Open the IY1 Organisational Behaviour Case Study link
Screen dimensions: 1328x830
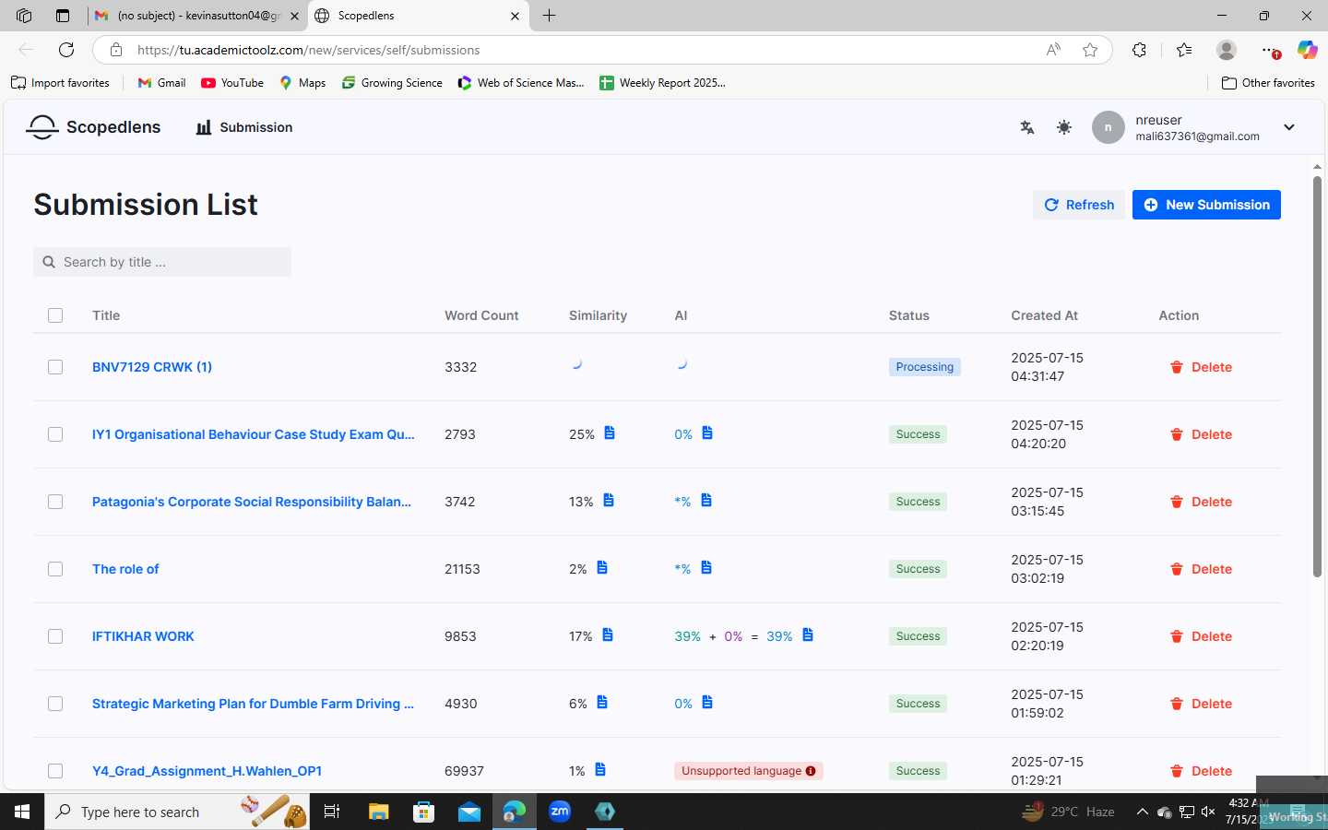tap(254, 434)
